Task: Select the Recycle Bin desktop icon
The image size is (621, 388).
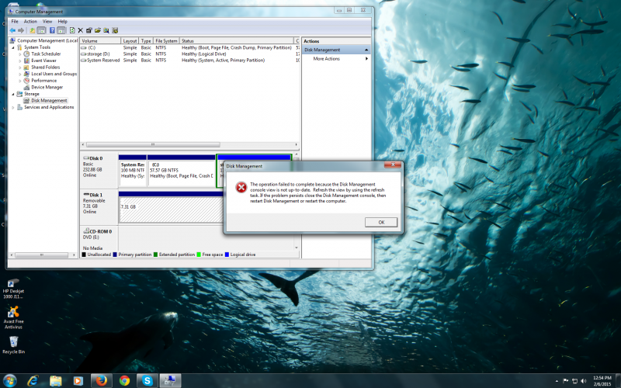Action: point(13,342)
